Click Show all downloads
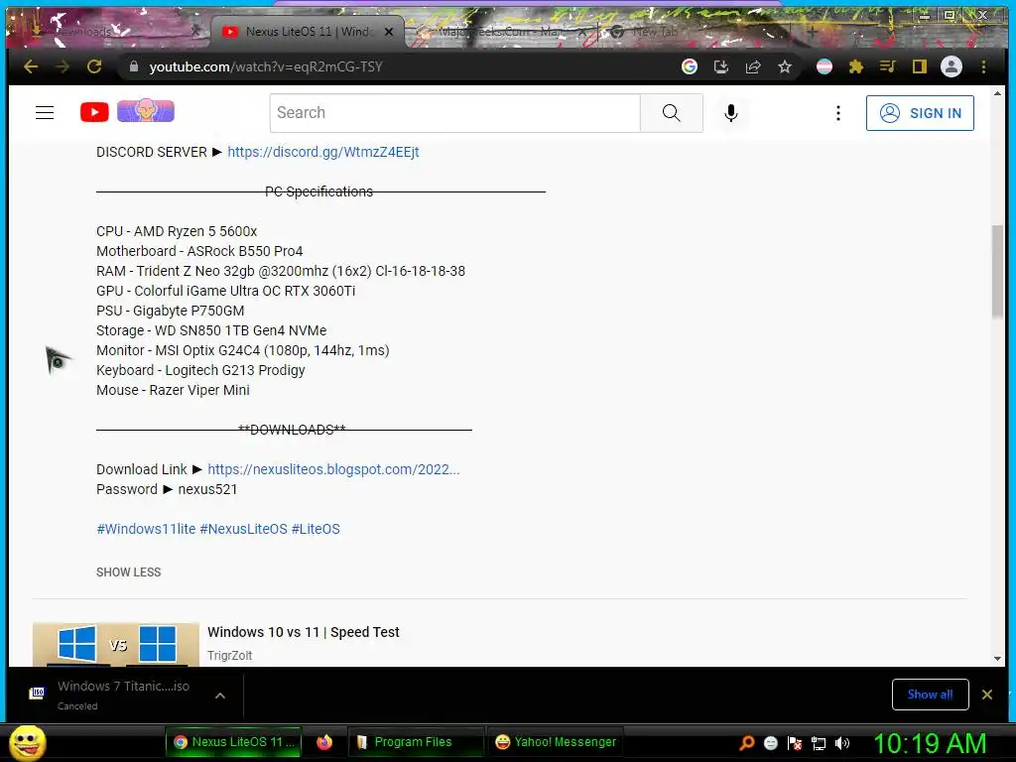1016x762 pixels. click(930, 695)
